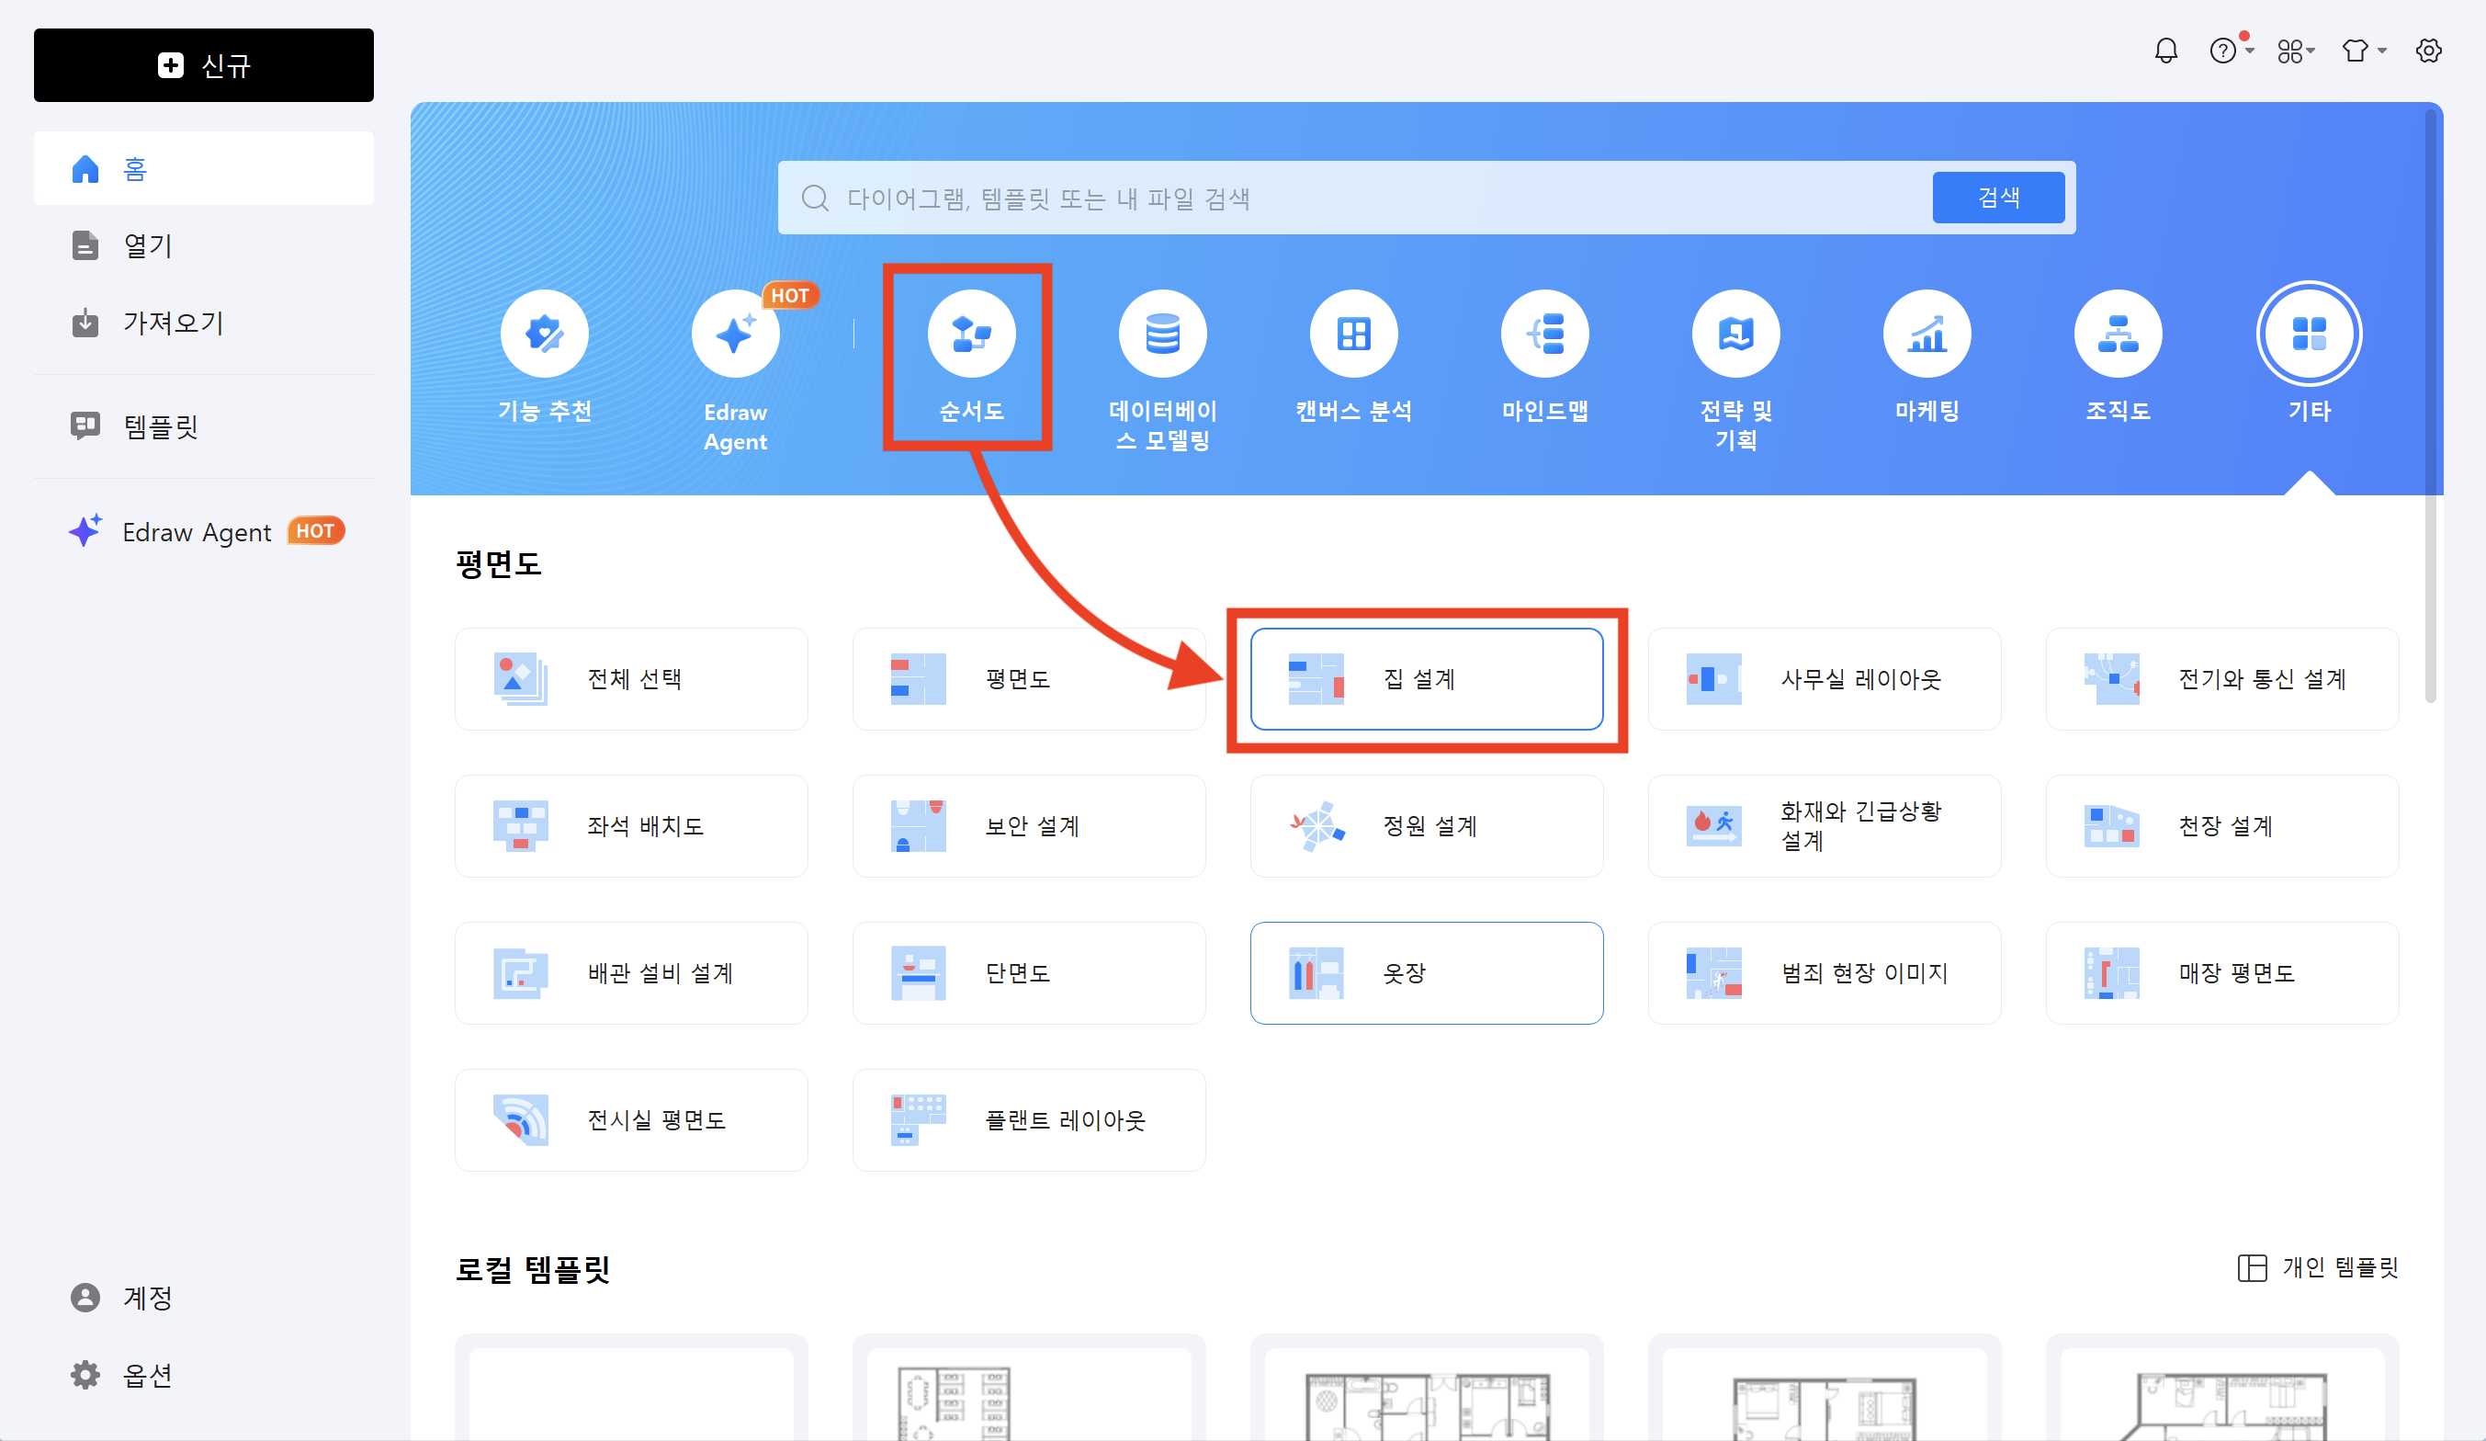Select the 데이터베이스 모델링 category icon
Screen dimensions: 2486x1441
[x=1162, y=334]
